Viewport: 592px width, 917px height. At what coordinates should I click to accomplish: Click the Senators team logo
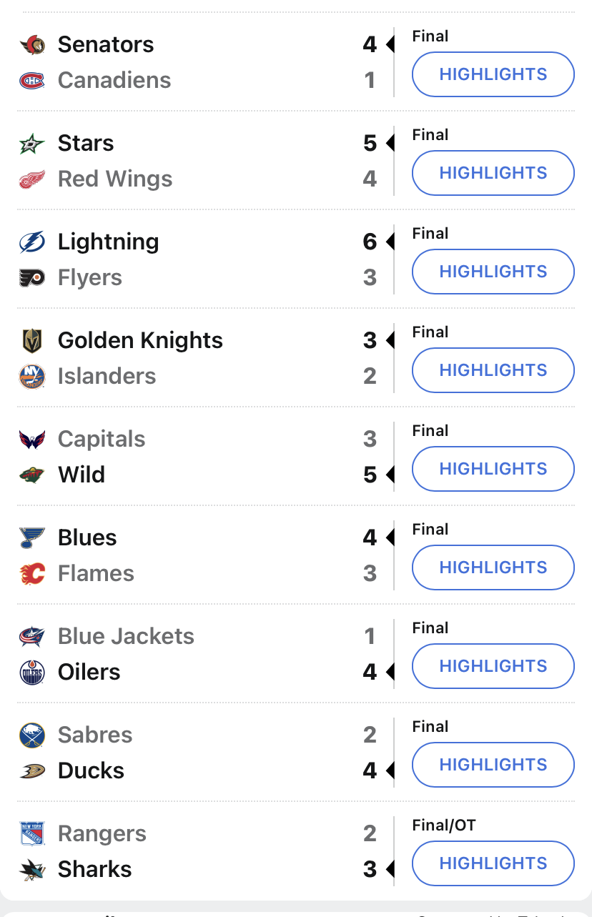(32, 45)
